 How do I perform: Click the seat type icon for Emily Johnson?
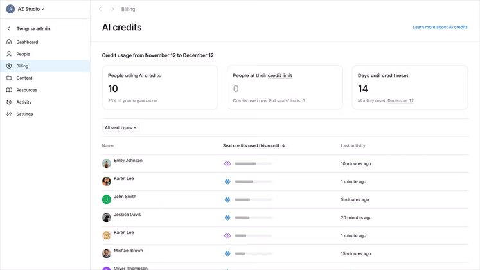[227, 164]
